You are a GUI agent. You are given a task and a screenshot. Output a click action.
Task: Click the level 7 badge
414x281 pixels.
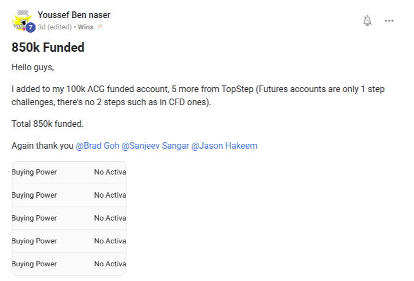[31, 27]
